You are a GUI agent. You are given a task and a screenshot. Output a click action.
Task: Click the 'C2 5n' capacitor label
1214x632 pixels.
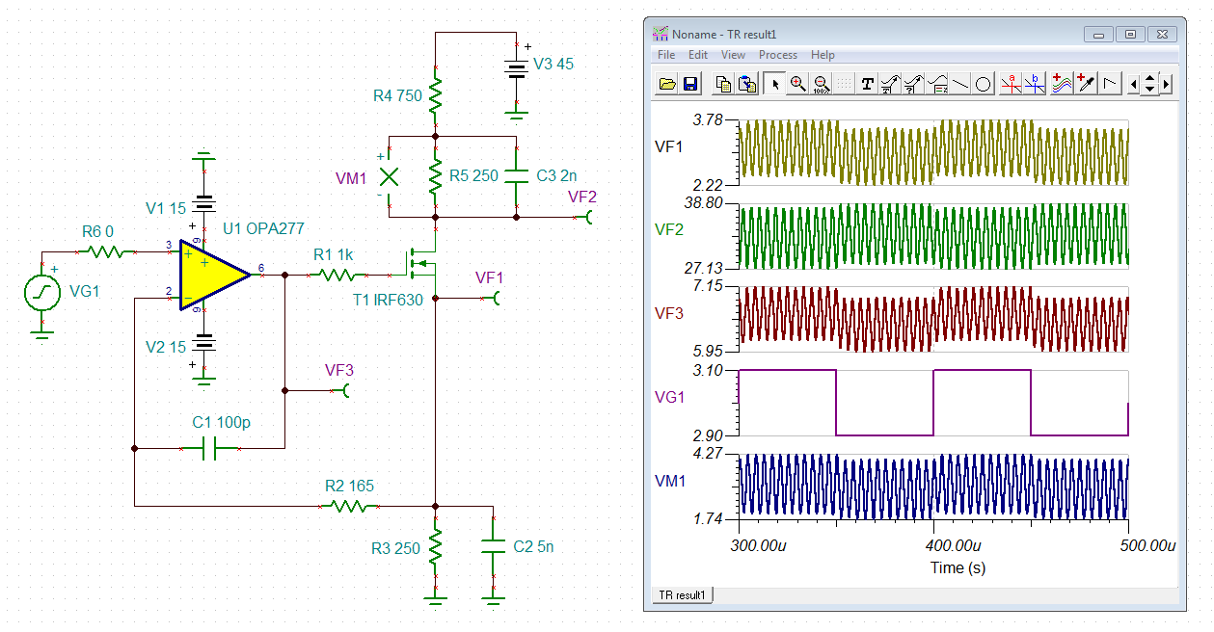(533, 546)
